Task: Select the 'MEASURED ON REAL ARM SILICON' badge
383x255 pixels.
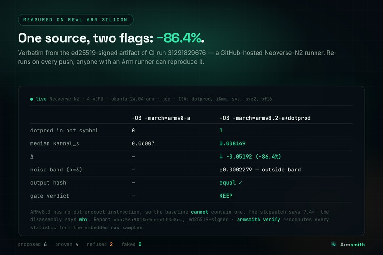Action: click(x=76, y=20)
